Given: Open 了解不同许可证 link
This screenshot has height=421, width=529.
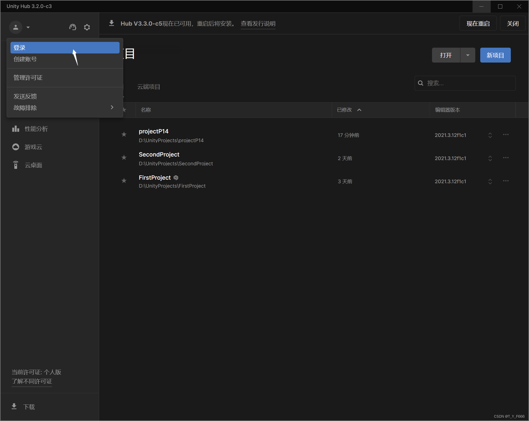Looking at the screenshot, I should pos(32,382).
